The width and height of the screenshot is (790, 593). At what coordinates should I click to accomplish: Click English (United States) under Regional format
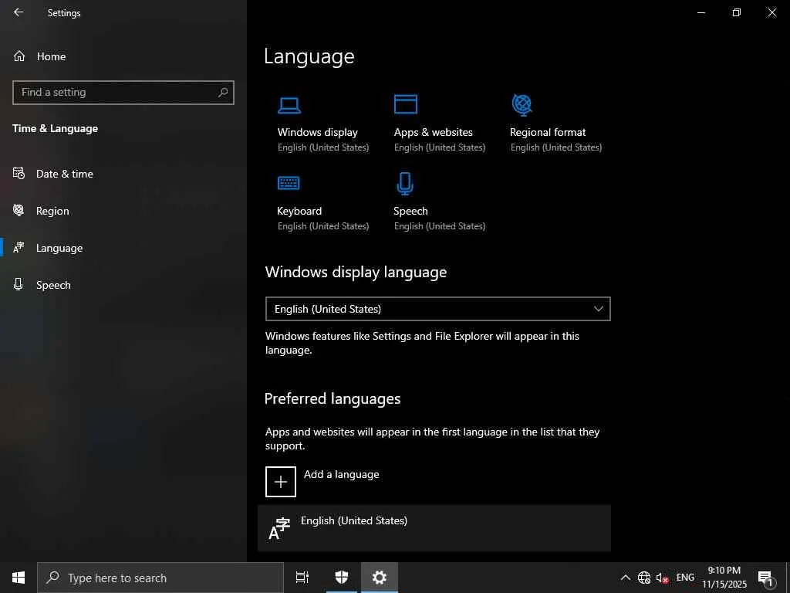coord(556,147)
